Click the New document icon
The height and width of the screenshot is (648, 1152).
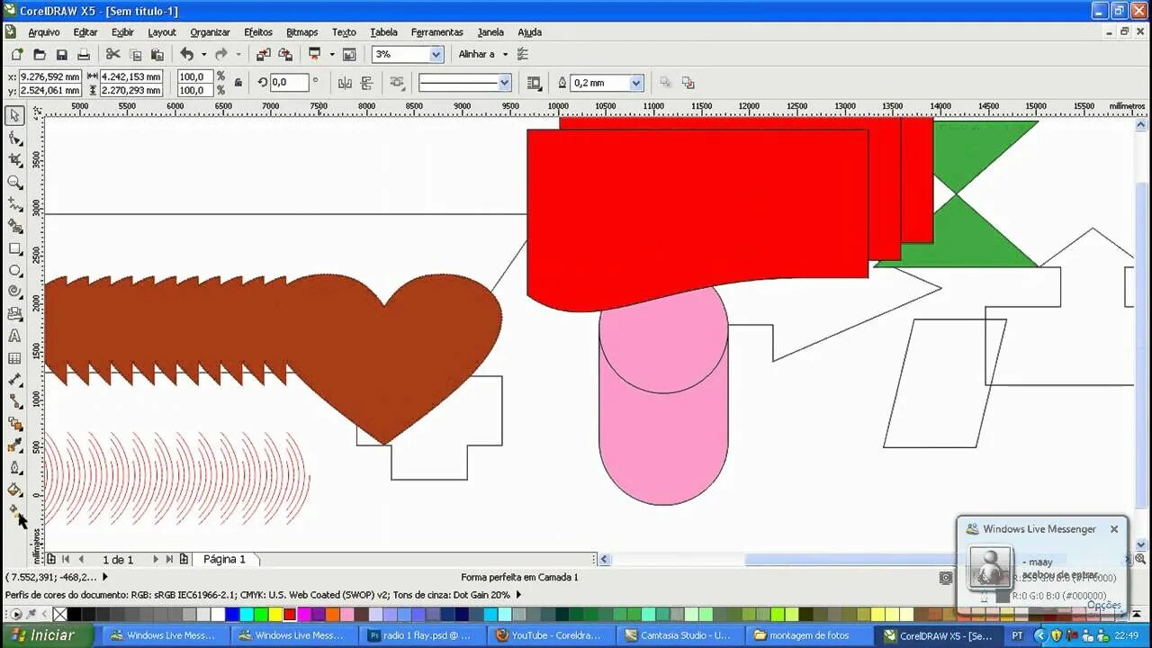pos(16,55)
